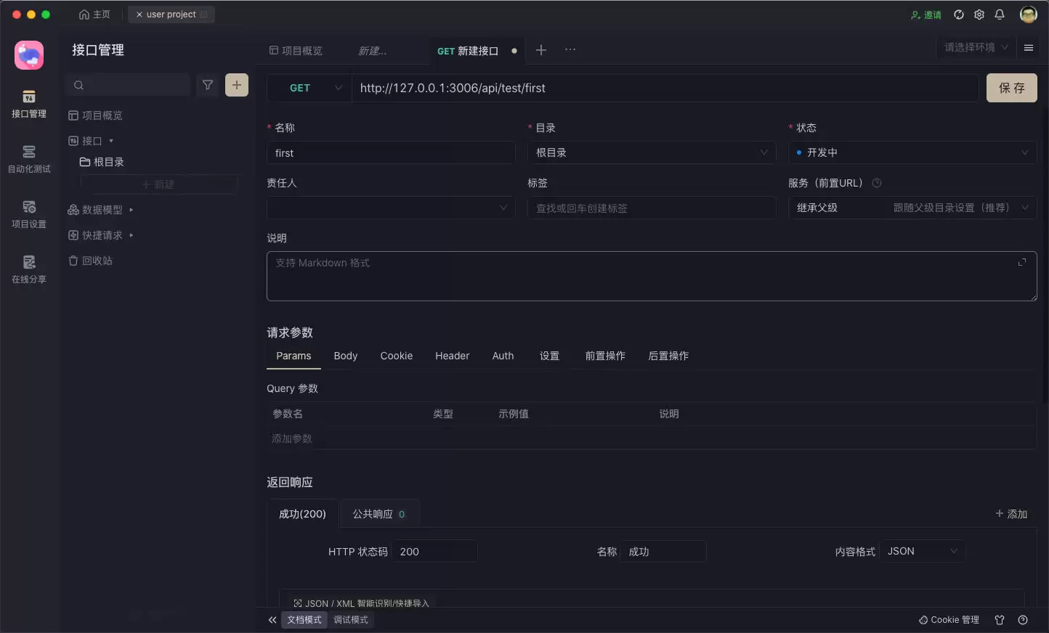This screenshot has height=633, width=1049.
Task: Select the Auth tab
Action: 503,356
